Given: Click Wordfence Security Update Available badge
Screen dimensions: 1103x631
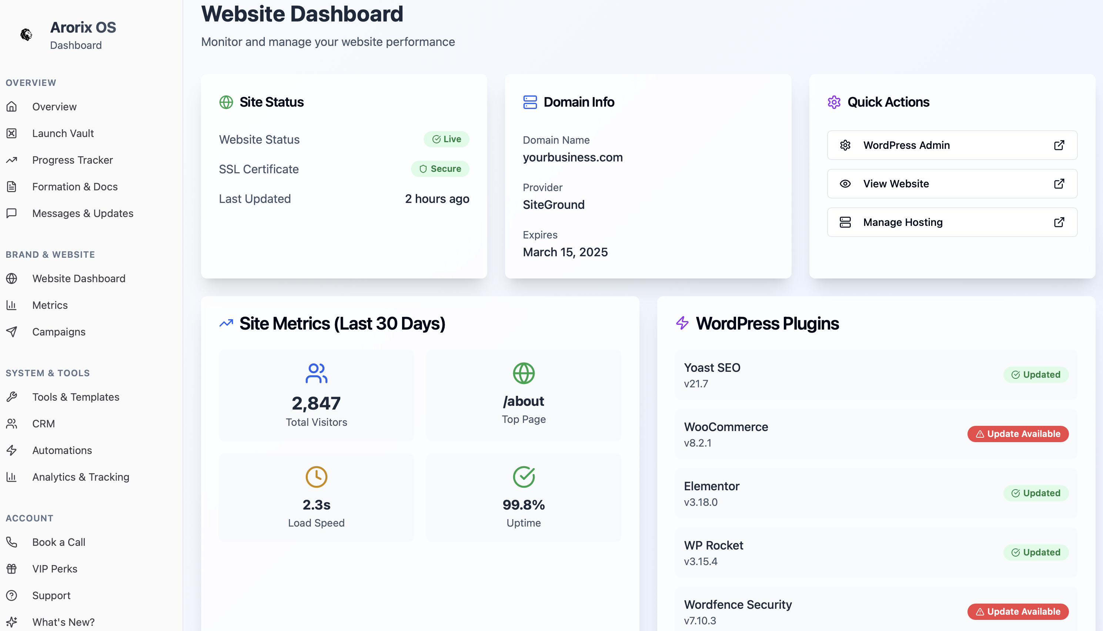Looking at the screenshot, I should tap(1017, 611).
